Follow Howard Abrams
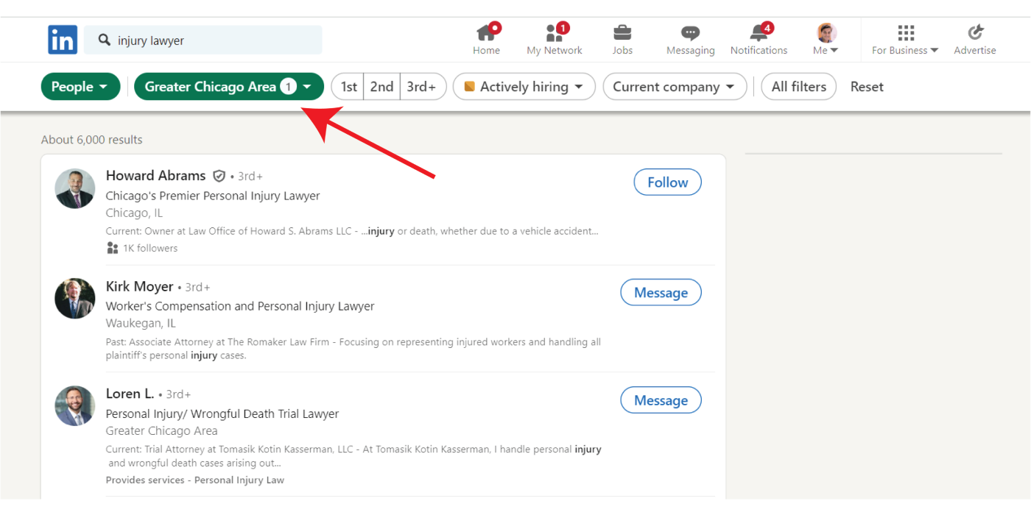This screenshot has width=1031, height=515. pyautogui.click(x=668, y=182)
